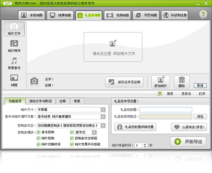Decrease 相片停留时间 with the down arrow
212x173 pixels.
click(145, 147)
